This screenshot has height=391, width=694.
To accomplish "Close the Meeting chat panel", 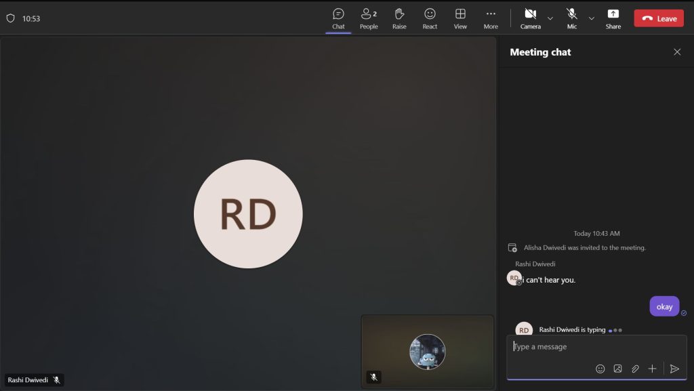I will point(677,52).
